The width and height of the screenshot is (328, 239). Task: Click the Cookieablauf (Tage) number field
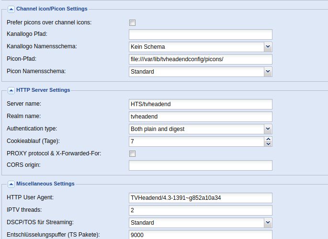197,141
